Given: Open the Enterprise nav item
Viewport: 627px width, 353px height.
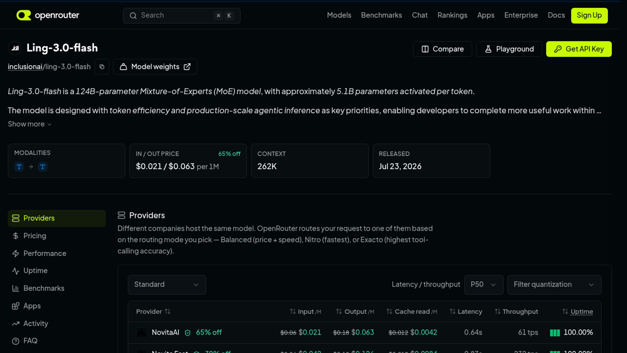Looking at the screenshot, I should (x=521, y=15).
